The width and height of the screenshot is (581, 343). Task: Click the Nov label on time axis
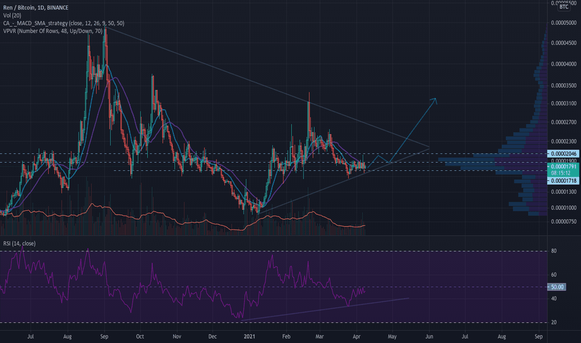(177, 337)
